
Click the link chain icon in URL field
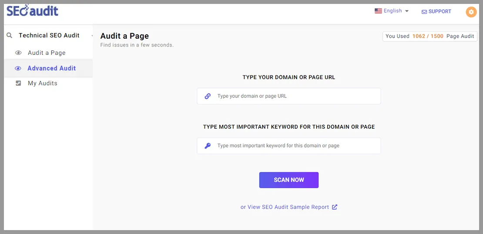208,96
